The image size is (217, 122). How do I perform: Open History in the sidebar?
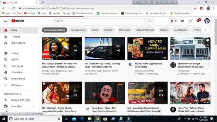[x=19, y=60]
